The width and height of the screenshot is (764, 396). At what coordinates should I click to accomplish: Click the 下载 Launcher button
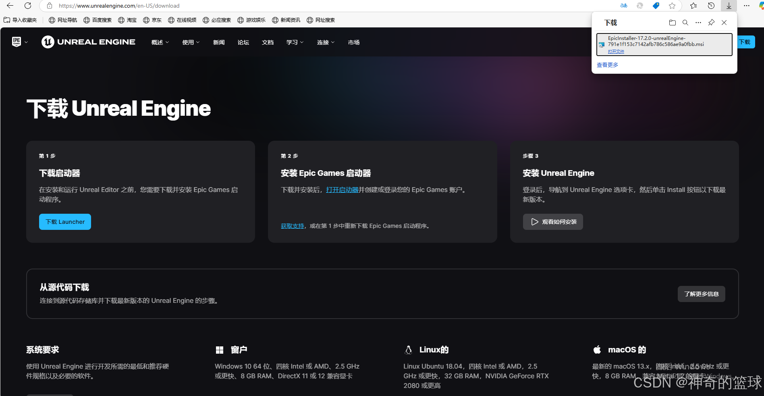(x=65, y=222)
